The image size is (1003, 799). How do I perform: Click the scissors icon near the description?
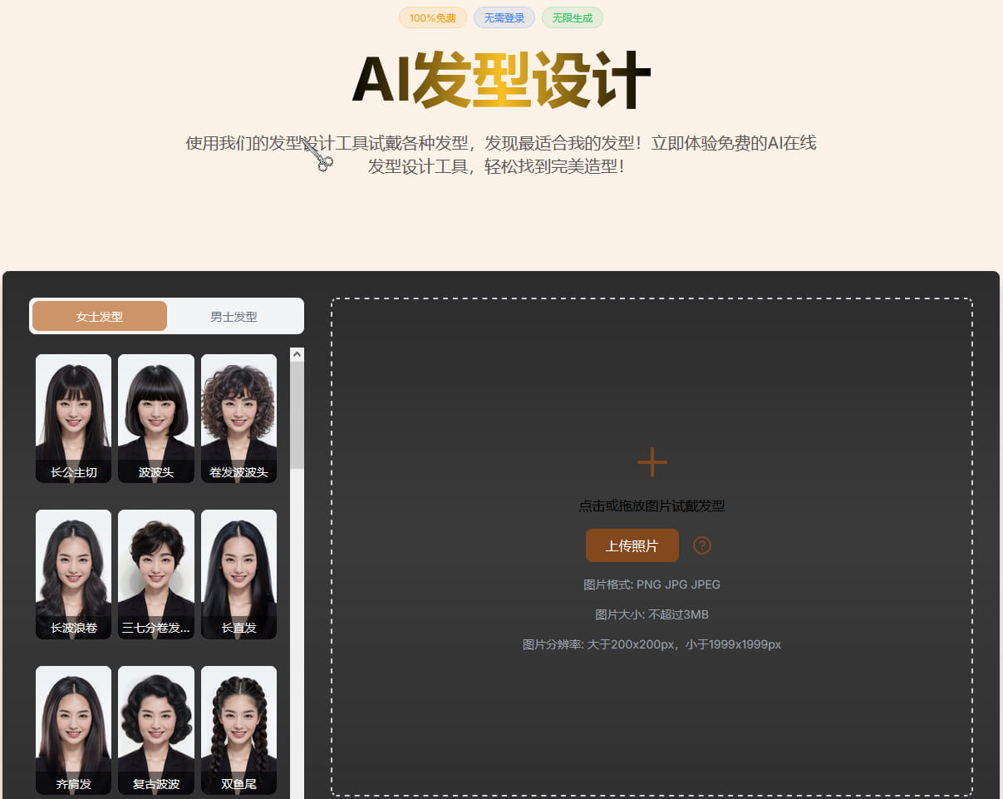[x=317, y=155]
